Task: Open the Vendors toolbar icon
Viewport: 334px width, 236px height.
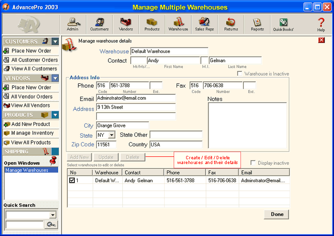Action: (x=125, y=24)
